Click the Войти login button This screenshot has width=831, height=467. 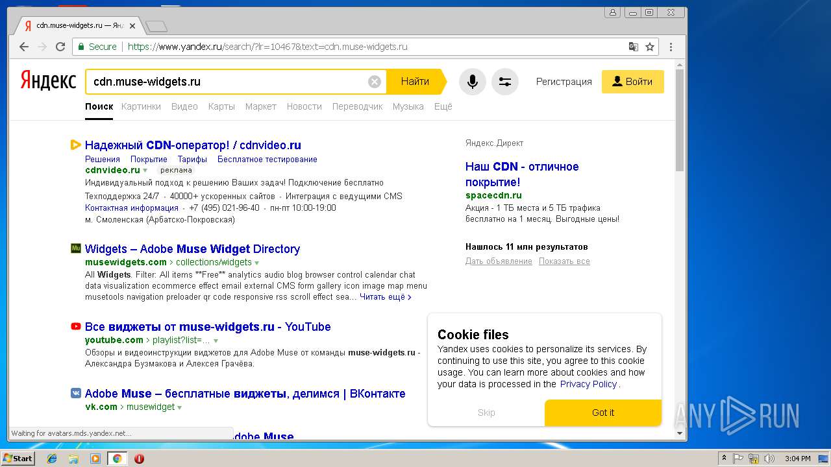(x=633, y=82)
